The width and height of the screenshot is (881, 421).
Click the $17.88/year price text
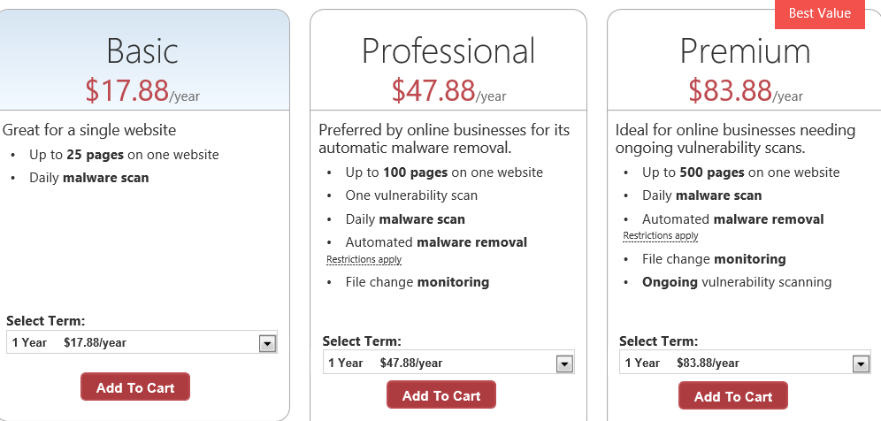[142, 90]
